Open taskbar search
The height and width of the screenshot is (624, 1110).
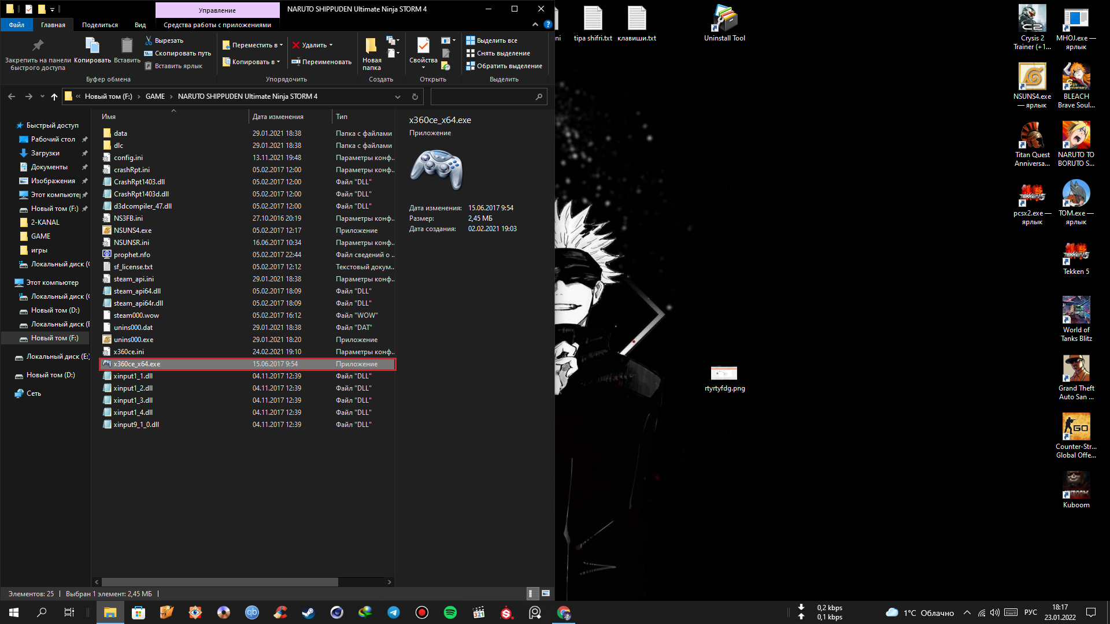click(42, 612)
